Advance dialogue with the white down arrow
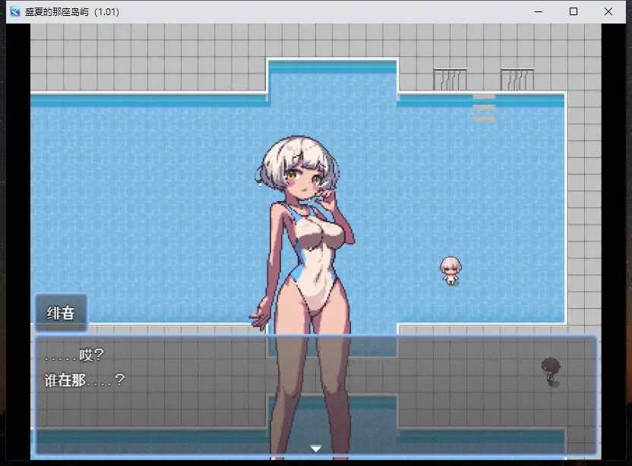The width and height of the screenshot is (632, 466). point(316,449)
